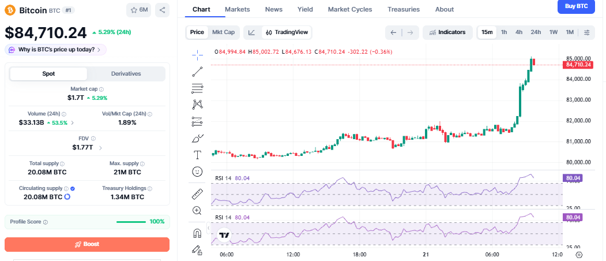The image size is (606, 261).
Task: Set chart interval to 1M
Action: pos(570,32)
